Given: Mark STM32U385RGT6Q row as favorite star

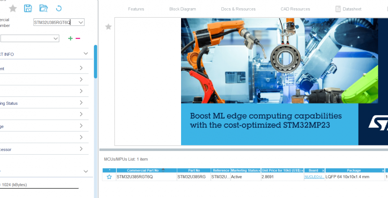Looking at the screenshot, I should (x=109, y=177).
